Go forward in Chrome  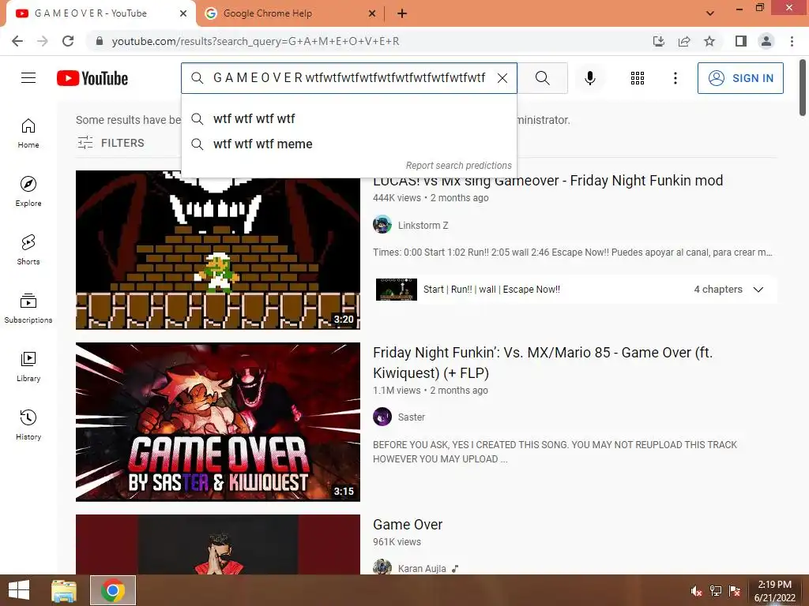point(43,41)
